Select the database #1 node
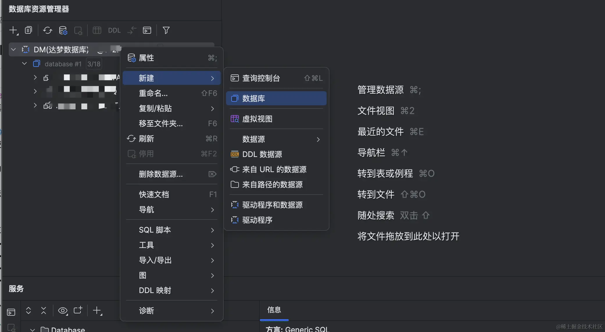Image resolution: width=605 pixels, height=332 pixels. coord(63,64)
